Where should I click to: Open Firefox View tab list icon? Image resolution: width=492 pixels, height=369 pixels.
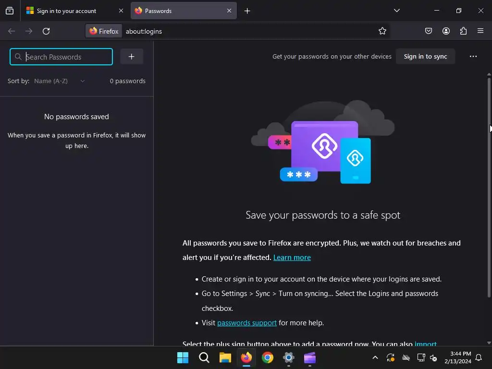tap(10, 11)
